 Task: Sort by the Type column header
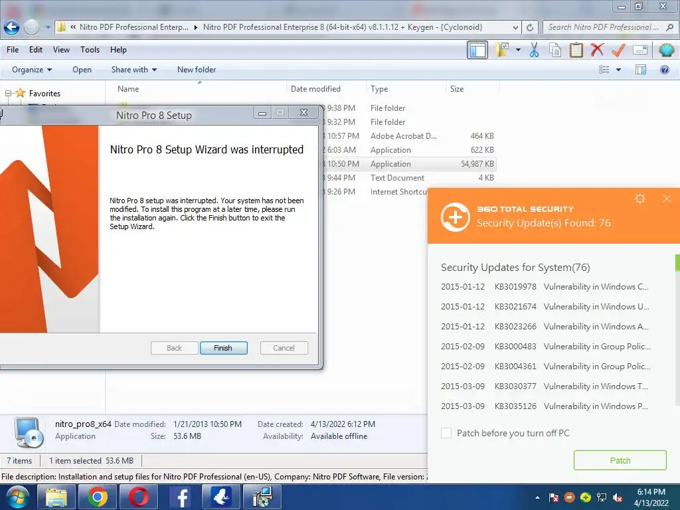click(379, 89)
